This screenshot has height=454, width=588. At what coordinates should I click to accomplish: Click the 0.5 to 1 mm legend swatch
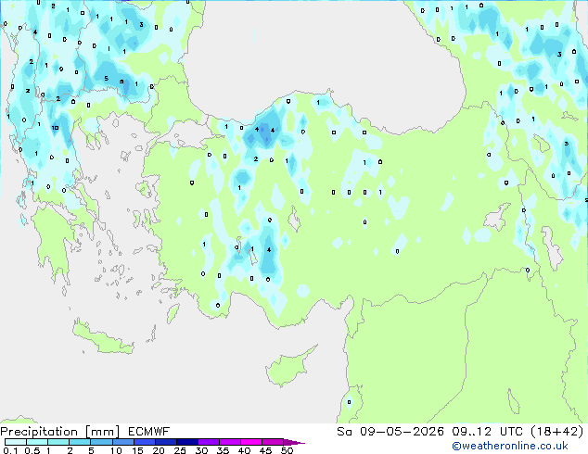[37, 442]
